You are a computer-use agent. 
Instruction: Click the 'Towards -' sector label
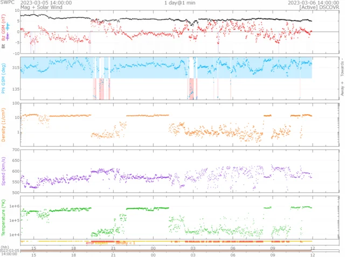tap(342, 67)
